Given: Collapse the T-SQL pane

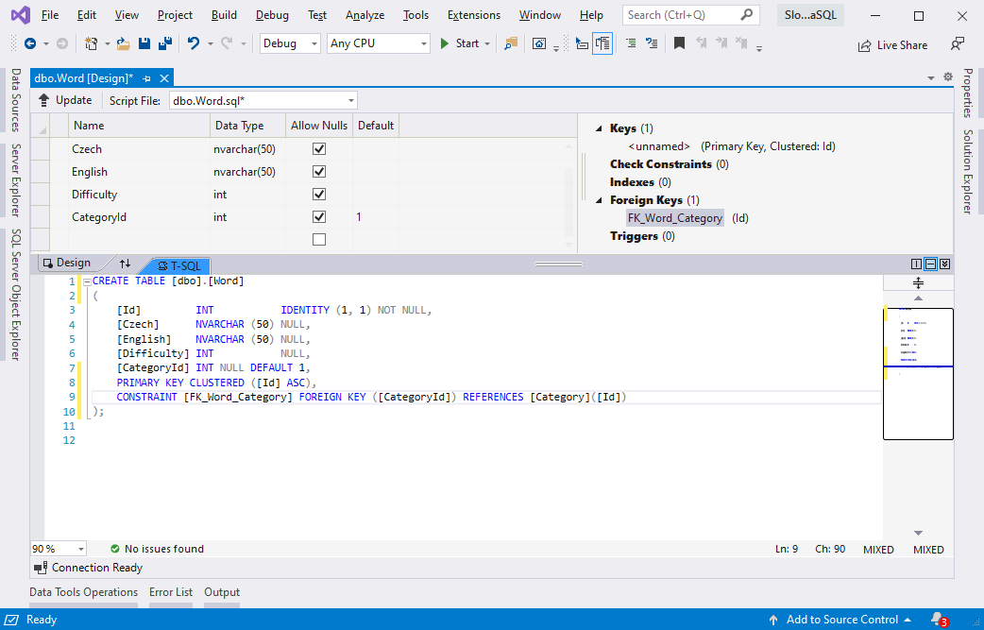Looking at the screenshot, I should [945, 264].
